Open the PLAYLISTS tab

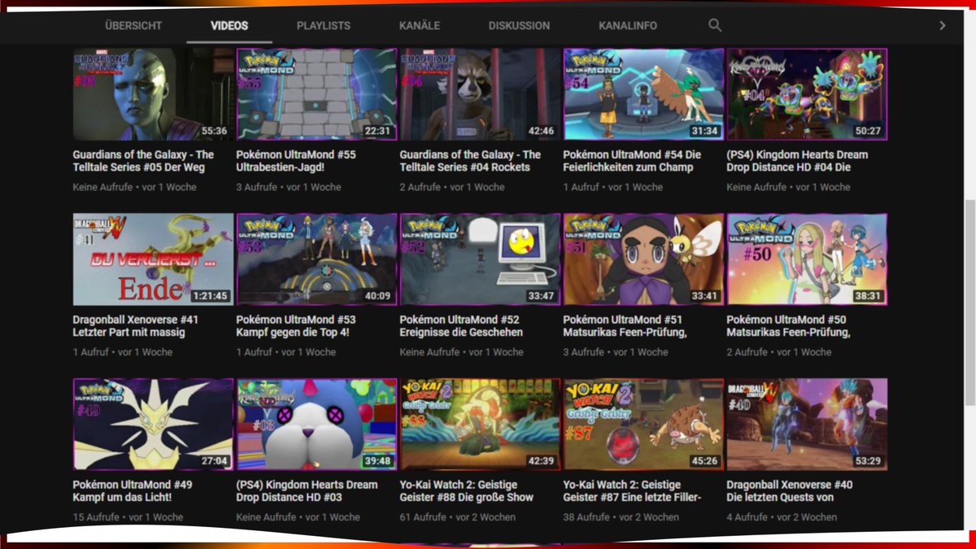324,26
